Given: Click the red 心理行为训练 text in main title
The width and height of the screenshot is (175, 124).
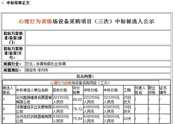Looking at the screenshot, I should coord(35,21).
